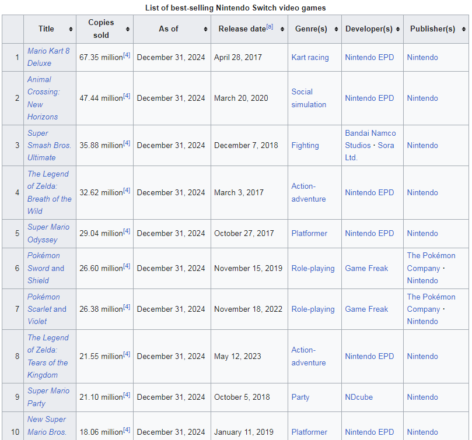The height and width of the screenshot is (440, 472).
Task: Click Platformer genre in New Super Mario Bros. row
Action: point(309,432)
